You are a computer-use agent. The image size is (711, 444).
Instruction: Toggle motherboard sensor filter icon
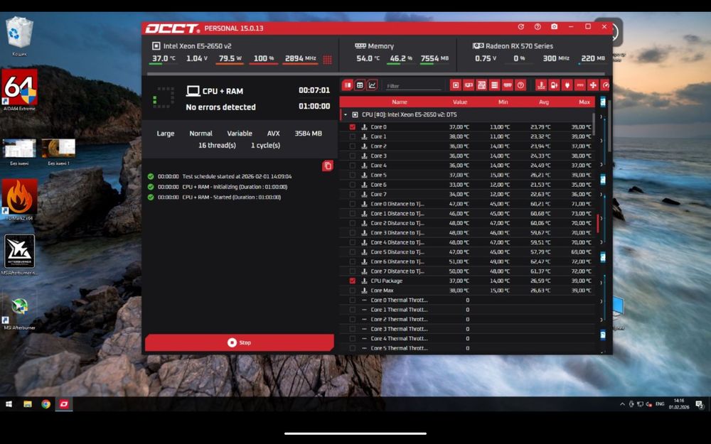481,85
